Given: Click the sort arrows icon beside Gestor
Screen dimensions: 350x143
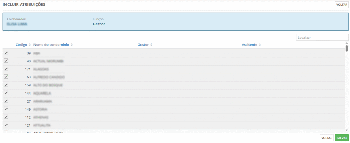Looking at the screenshot, I should coord(151,45).
